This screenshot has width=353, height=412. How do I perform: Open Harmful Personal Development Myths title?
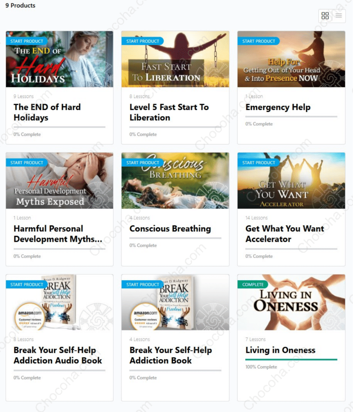[x=58, y=234]
